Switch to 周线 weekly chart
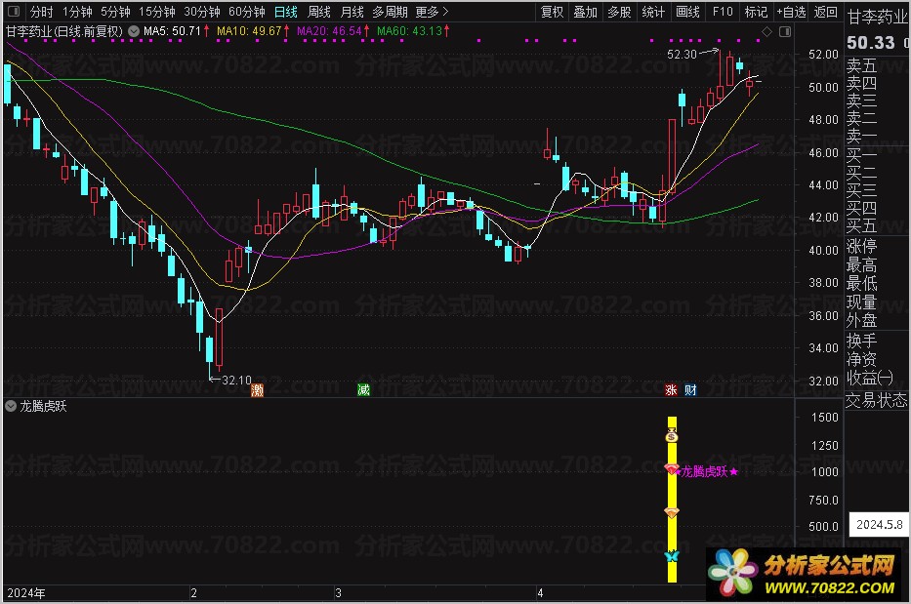Screen dimensions: 911x604 [x=319, y=12]
